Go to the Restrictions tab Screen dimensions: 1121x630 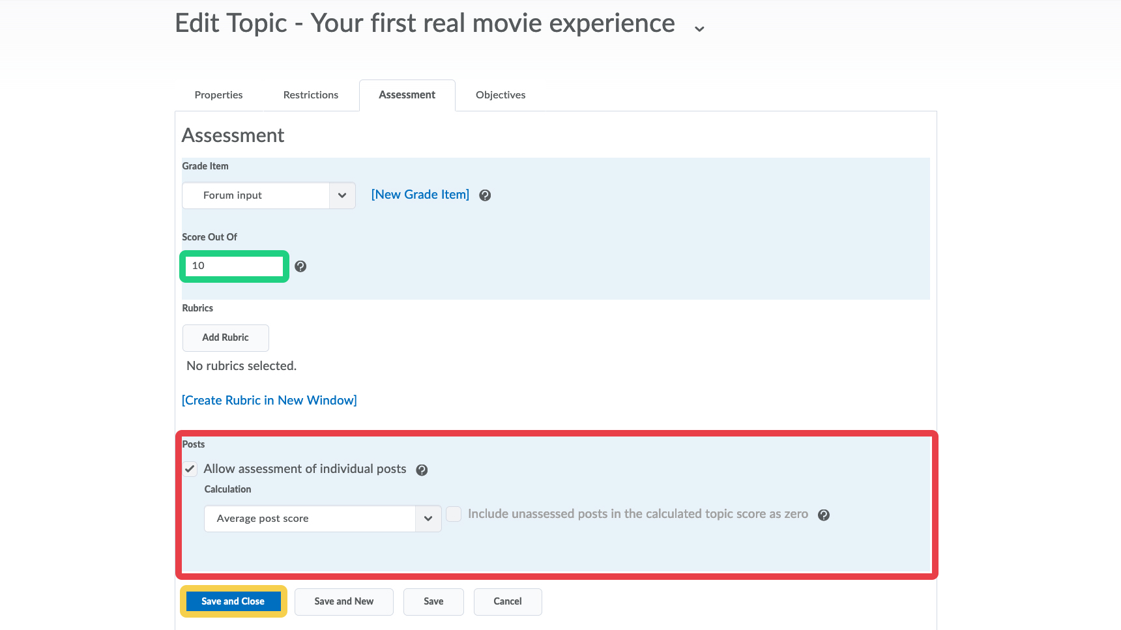point(311,95)
